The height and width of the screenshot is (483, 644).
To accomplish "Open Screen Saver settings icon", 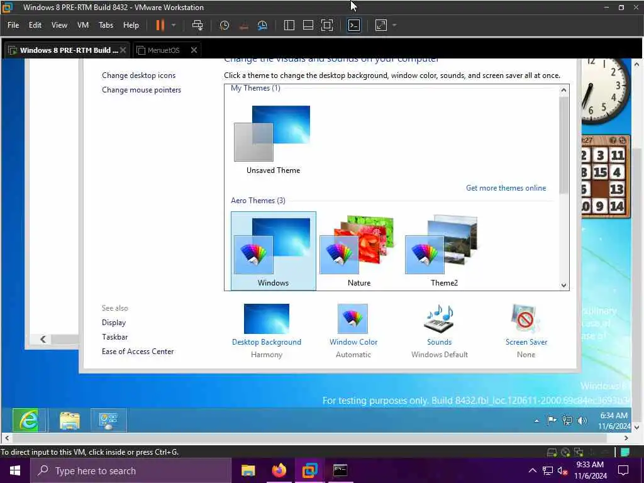I will (526, 319).
